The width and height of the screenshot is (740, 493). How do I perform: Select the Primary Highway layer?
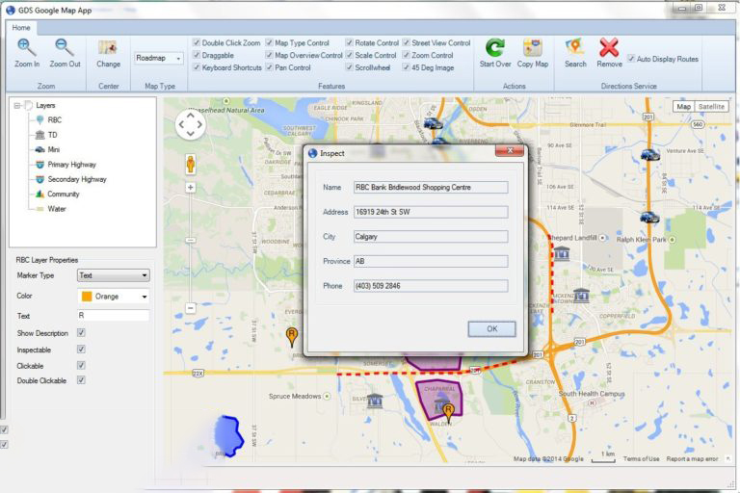[x=71, y=165]
